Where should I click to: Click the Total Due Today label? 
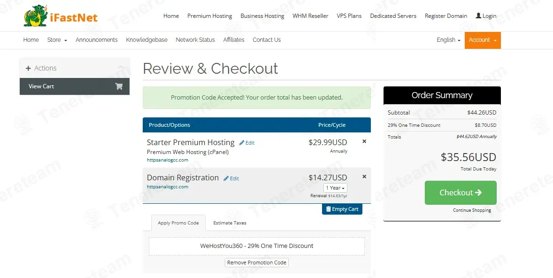point(478,169)
